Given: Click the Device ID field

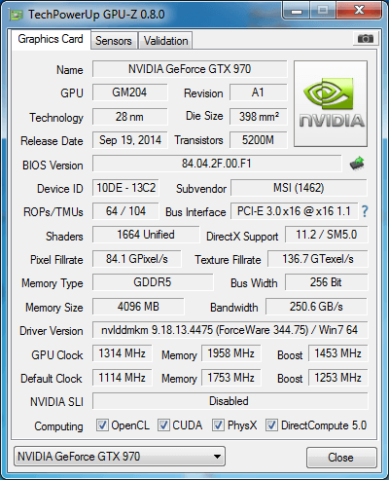Looking at the screenshot, I should [125, 188].
